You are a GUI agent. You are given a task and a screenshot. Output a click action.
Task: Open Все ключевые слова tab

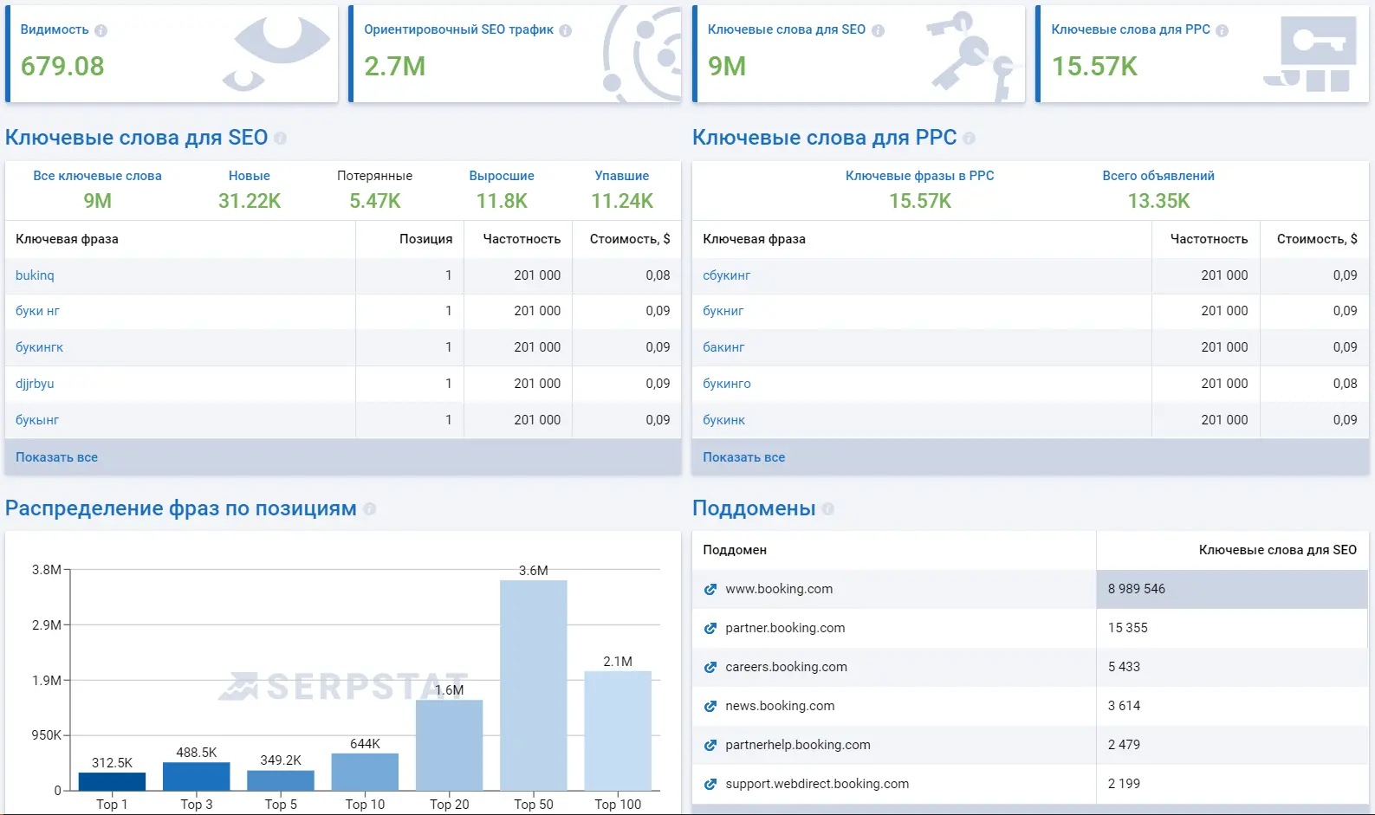97,176
